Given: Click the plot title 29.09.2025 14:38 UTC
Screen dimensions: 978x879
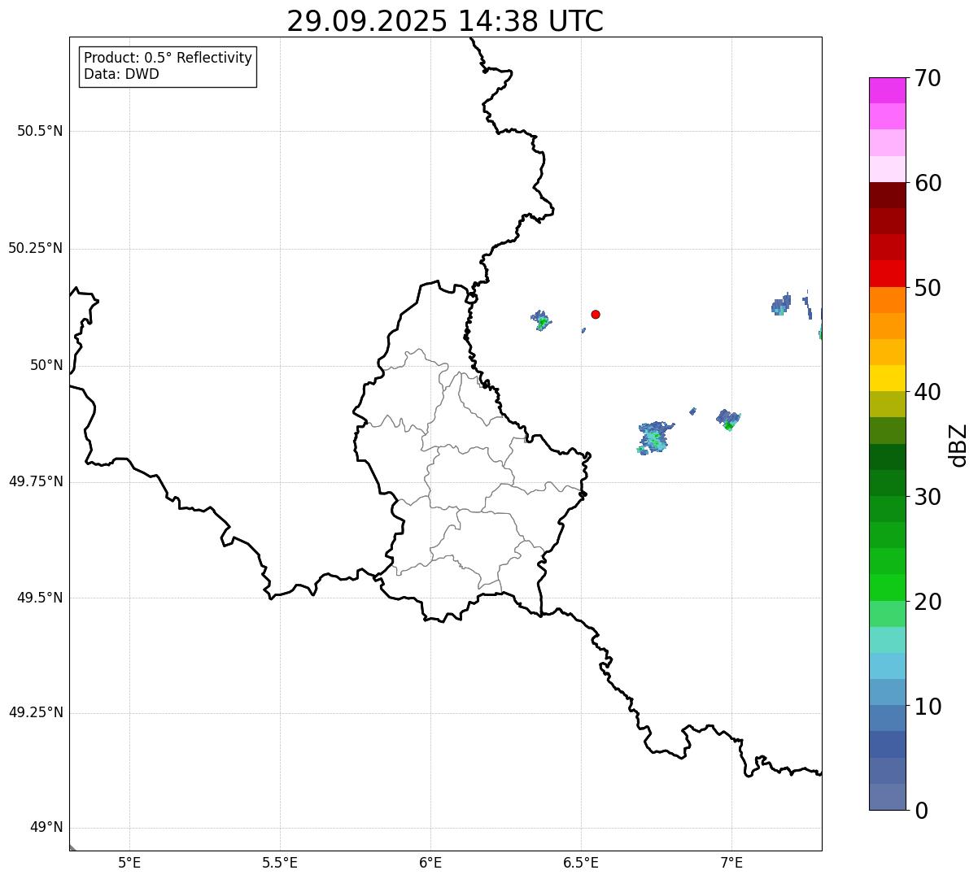Looking at the screenshot, I should (445, 21).
